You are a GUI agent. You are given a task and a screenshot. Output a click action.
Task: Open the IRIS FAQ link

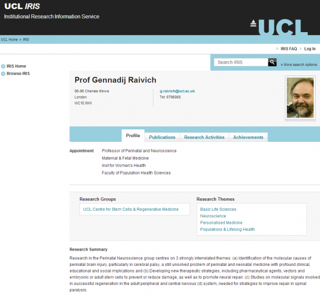[289, 49]
